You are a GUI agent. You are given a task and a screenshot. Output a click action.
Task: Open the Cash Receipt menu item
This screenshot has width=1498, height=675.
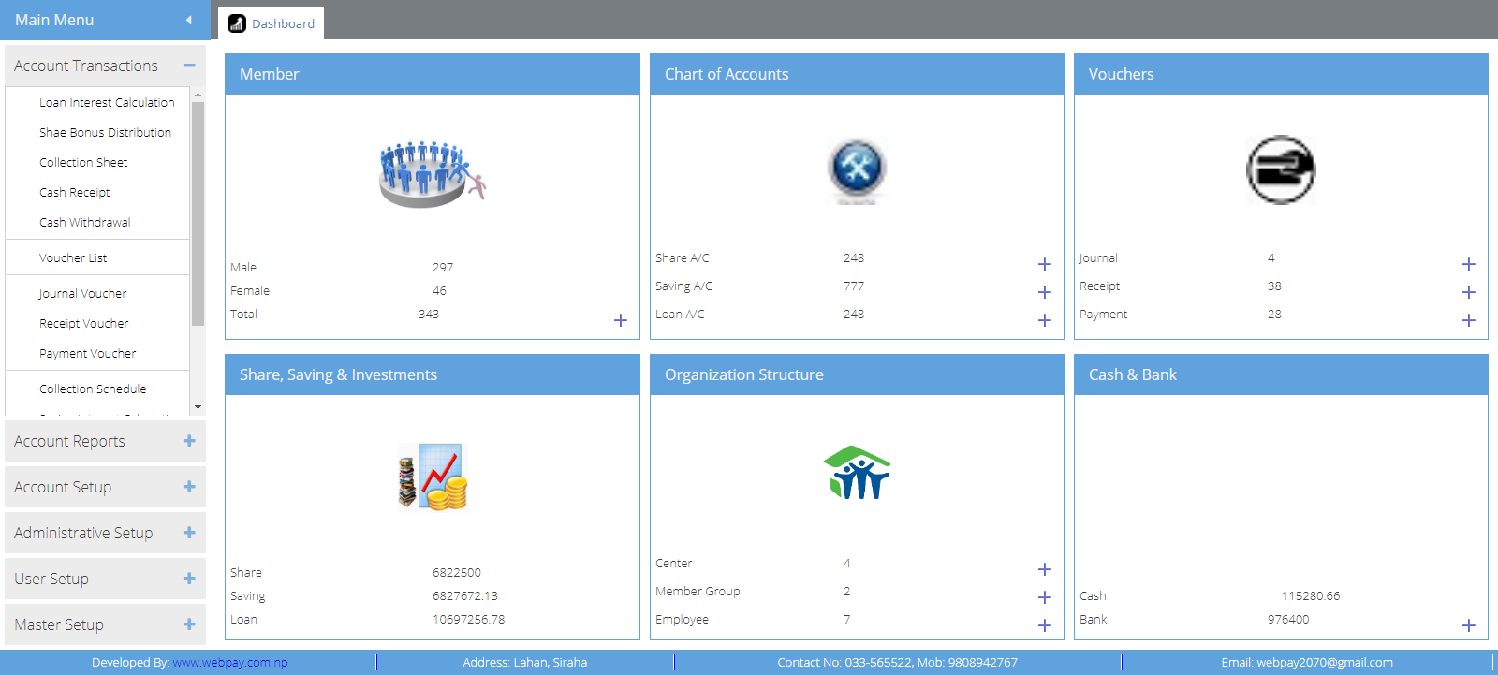click(x=75, y=193)
